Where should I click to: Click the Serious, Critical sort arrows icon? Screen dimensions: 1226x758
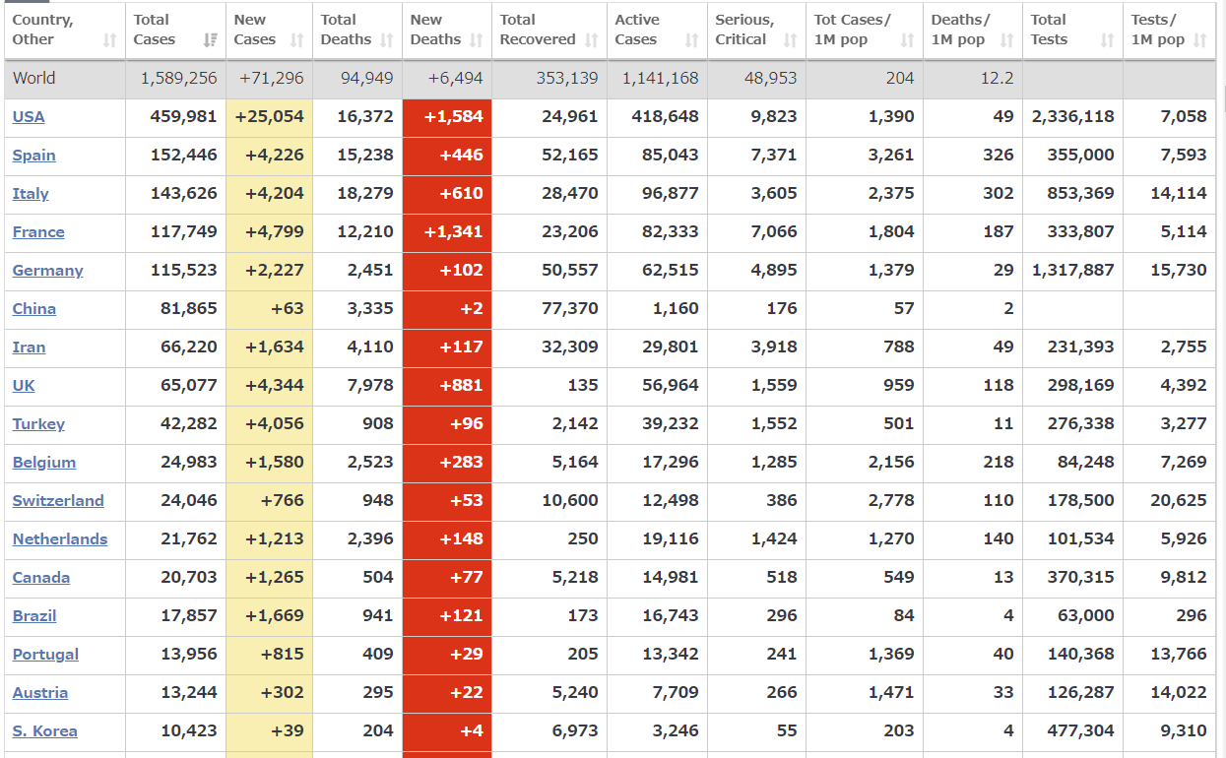coord(791,40)
